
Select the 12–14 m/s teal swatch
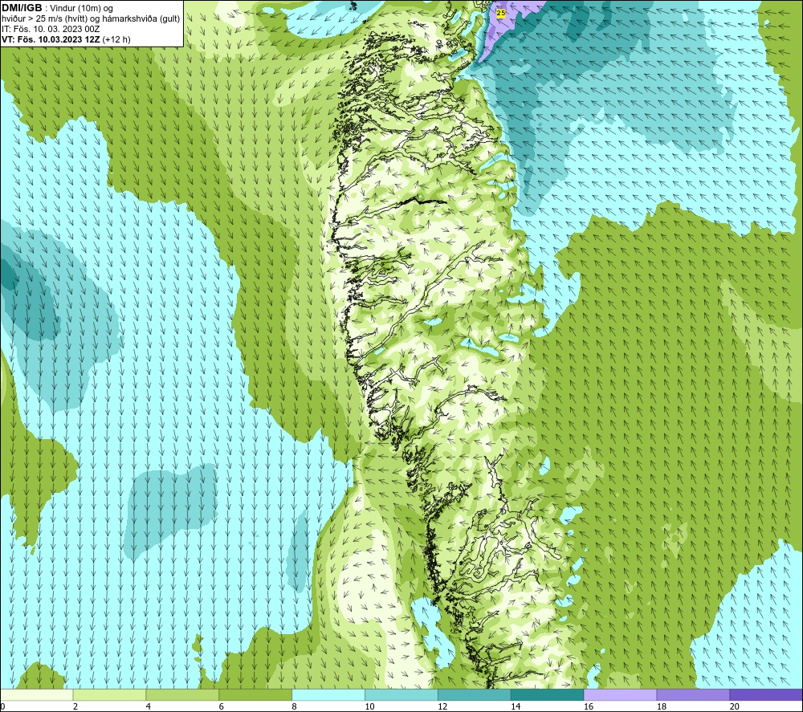pos(475,694)
